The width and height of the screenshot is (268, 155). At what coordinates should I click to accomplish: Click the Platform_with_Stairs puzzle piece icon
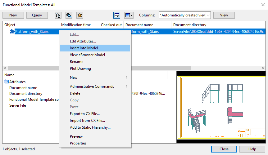click(x=12, y=32)
